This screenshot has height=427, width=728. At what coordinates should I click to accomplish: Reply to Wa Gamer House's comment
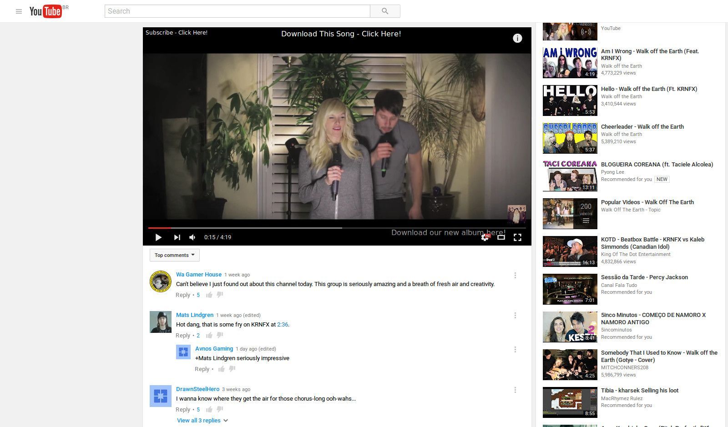pyautogui.click(x=183, y=295)
